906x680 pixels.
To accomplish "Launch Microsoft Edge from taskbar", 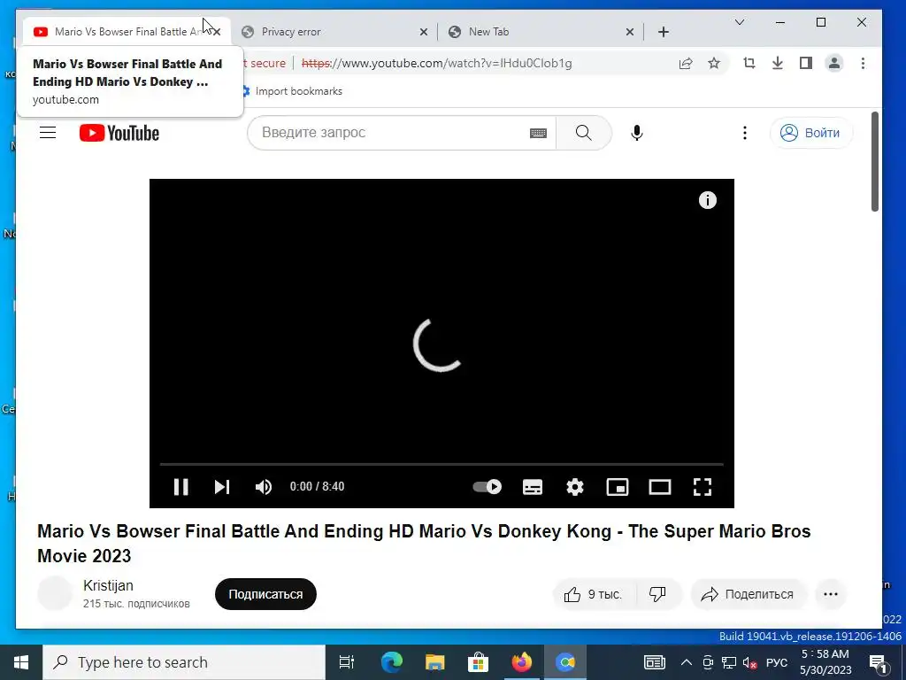I will tap(391, 662).
